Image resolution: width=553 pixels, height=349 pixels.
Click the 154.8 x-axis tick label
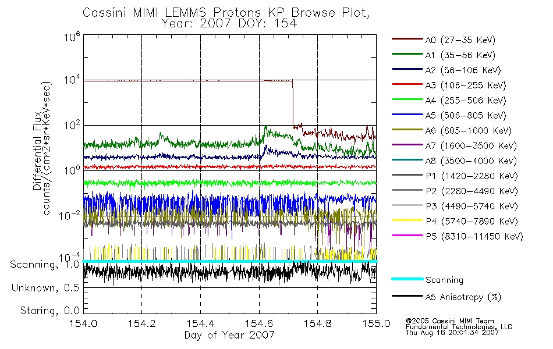point(317,323)
